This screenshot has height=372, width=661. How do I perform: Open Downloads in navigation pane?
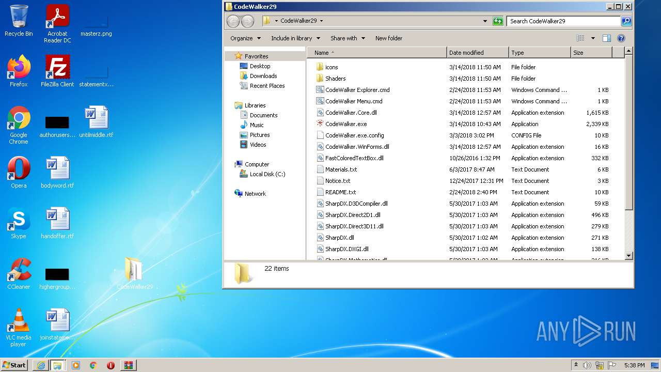coord(263,76)
